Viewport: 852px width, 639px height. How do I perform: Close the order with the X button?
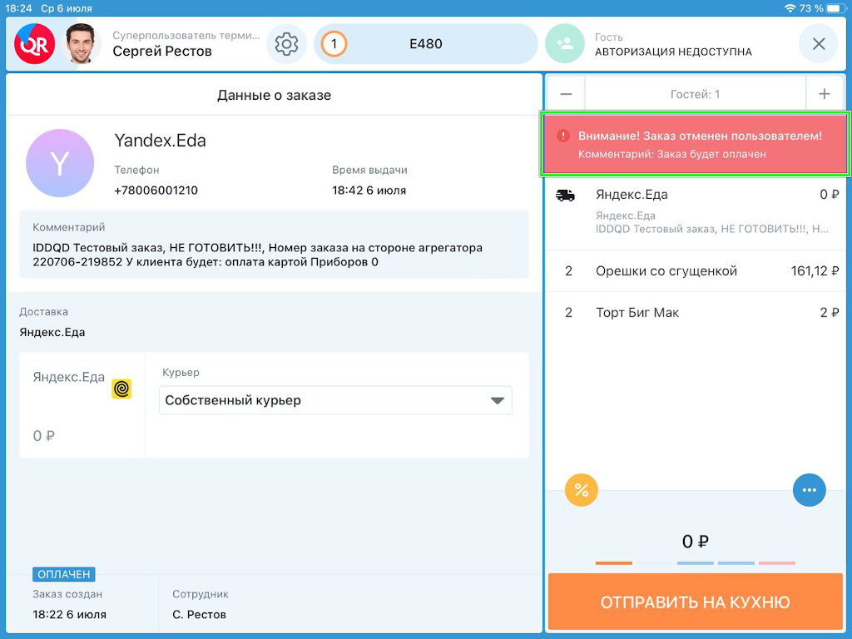(819, 44)
